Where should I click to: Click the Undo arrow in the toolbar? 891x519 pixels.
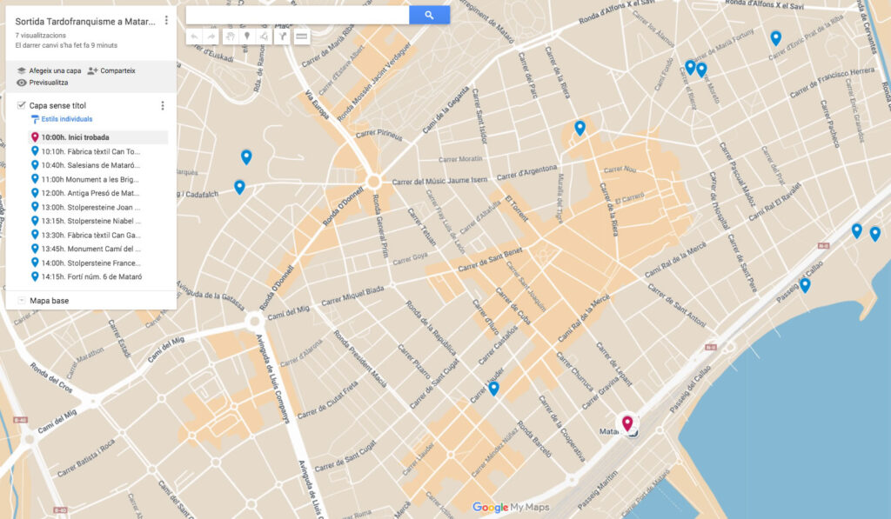tap(194, 37)
